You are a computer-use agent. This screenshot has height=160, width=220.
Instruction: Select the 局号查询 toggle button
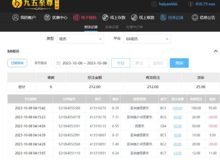(41, 63)
